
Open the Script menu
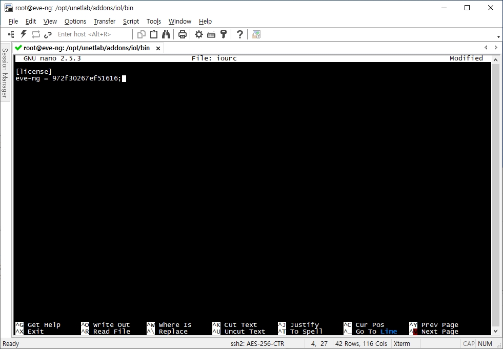pos(131,21)
